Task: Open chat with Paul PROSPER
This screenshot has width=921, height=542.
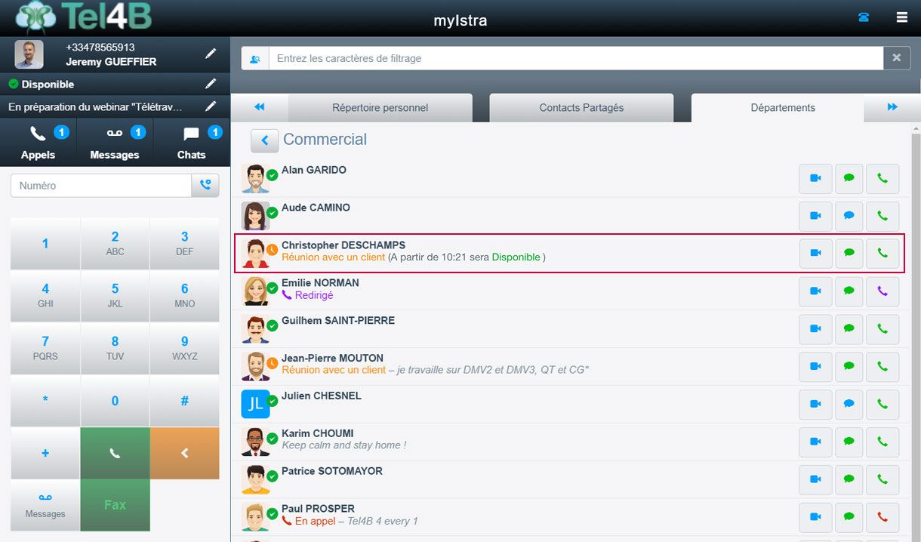Action: [849, 518]
